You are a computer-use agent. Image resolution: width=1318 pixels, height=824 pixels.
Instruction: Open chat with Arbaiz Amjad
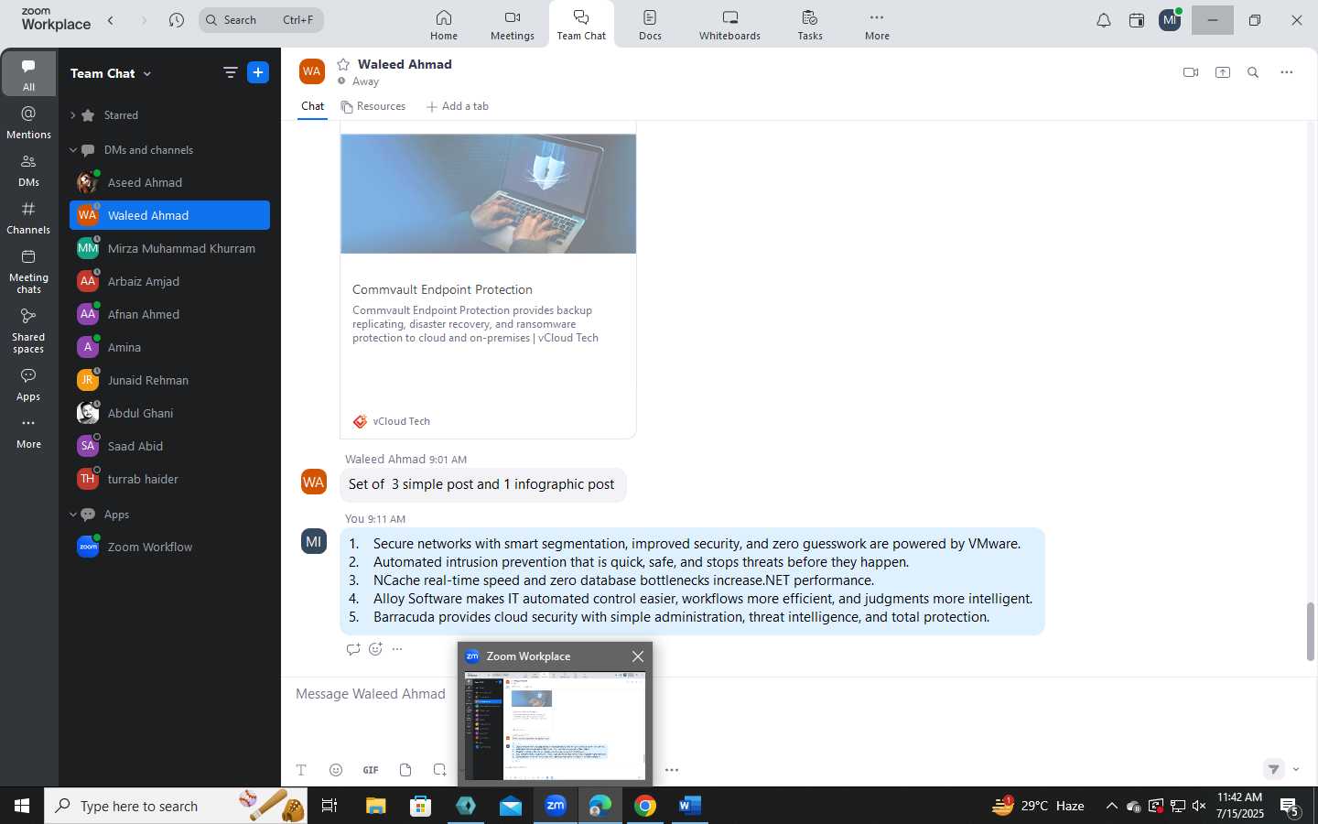click(169, 281)
